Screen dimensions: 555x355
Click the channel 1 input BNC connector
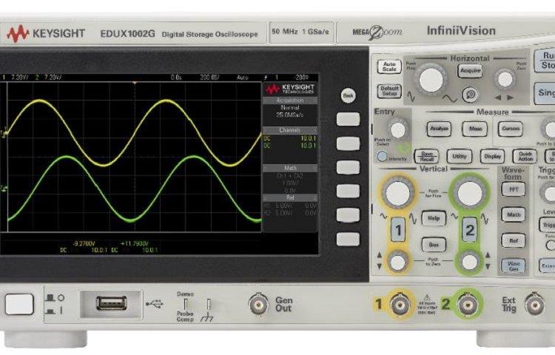point(400,303)
